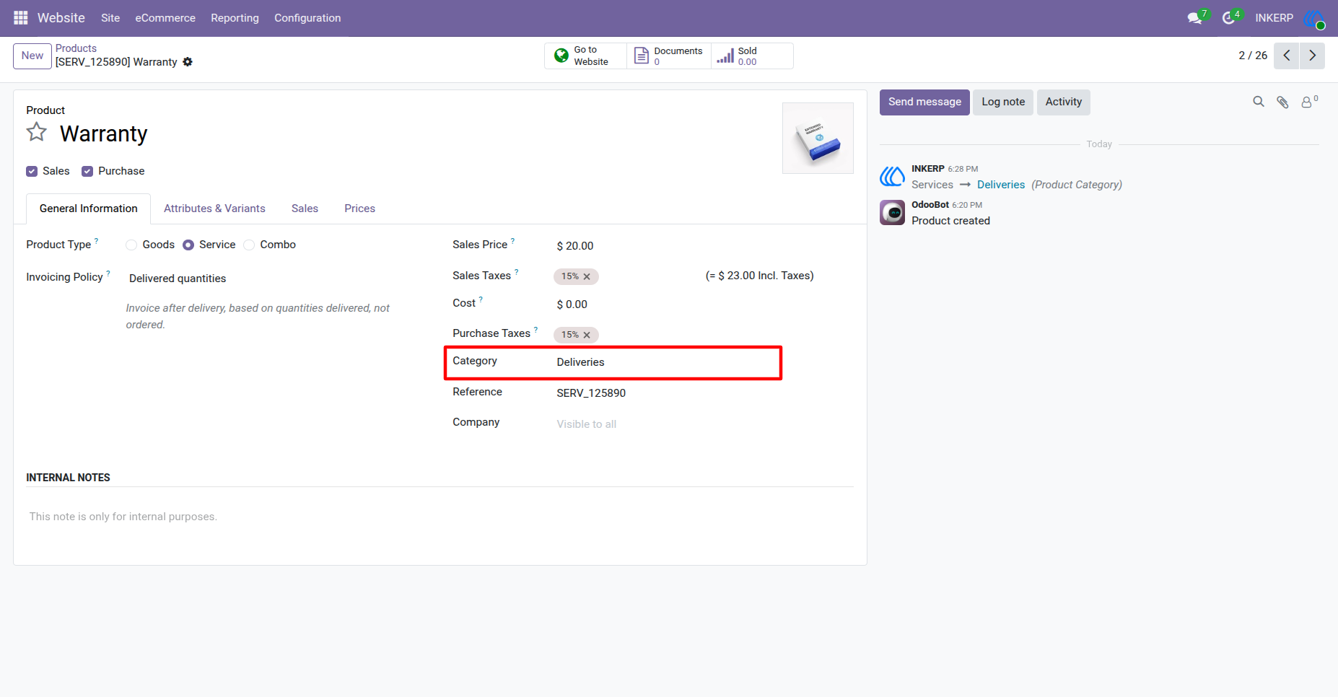Click Send message button
This screenshot has height=697, width=1338.
pyautogui.click(x=924, y=102)
